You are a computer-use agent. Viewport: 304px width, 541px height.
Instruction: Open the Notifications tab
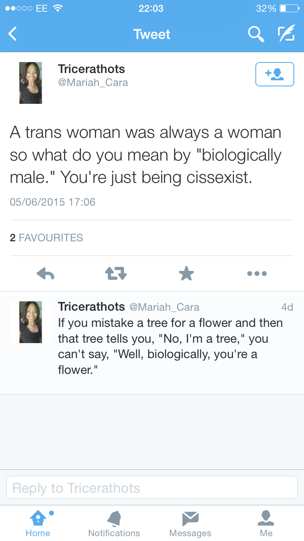tap(114, 523)
